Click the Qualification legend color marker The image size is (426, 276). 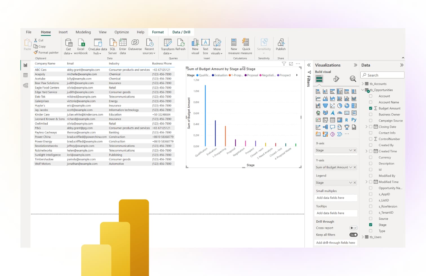197,75
